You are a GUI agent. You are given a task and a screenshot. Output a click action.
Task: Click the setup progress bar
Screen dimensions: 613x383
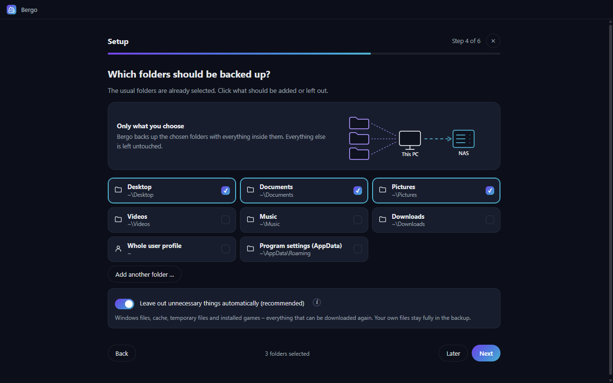pos(304,54)
